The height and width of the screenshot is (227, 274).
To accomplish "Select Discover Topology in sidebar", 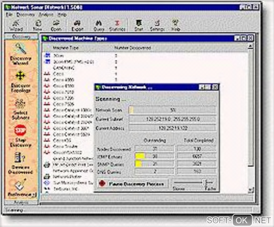I will click(x=21, y=82).
